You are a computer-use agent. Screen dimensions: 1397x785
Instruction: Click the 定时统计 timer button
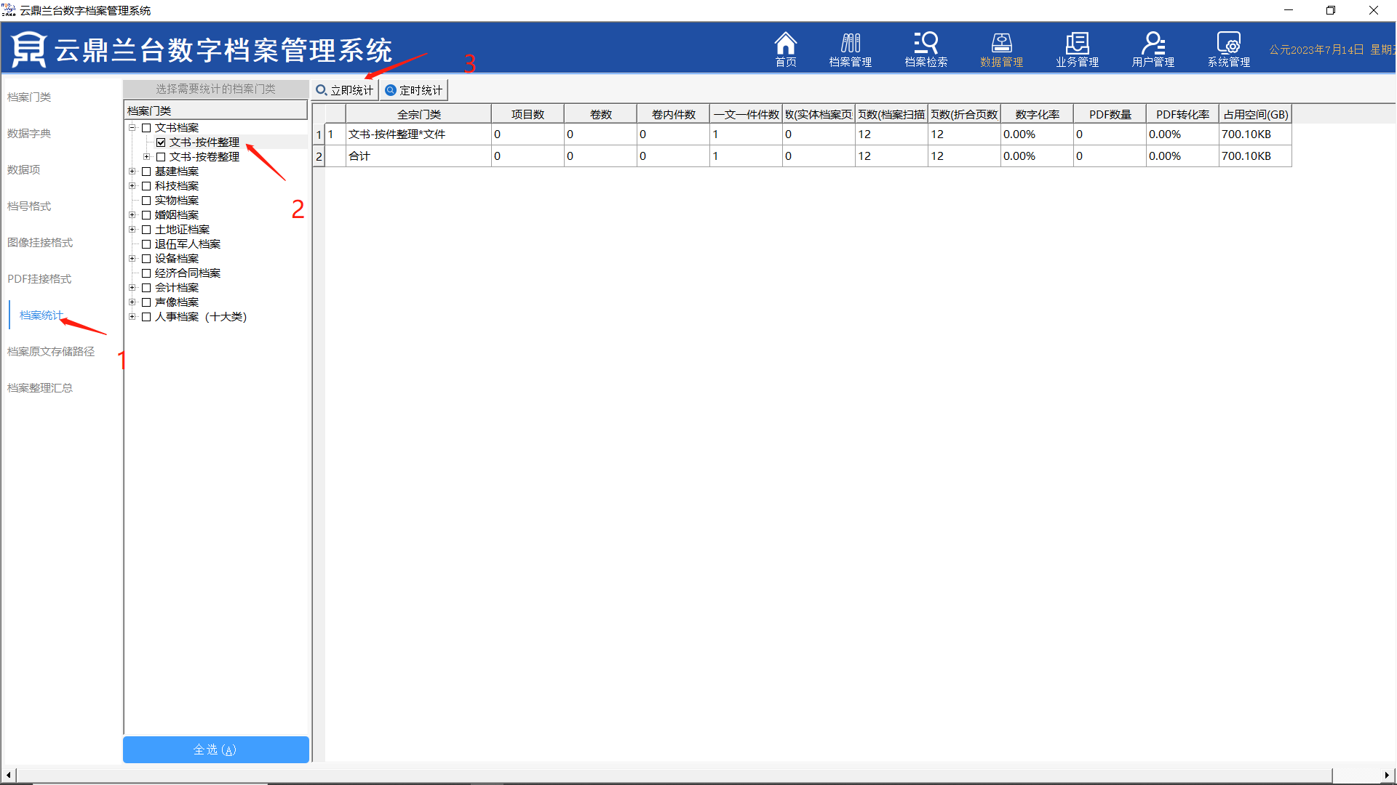pos(414,90)
